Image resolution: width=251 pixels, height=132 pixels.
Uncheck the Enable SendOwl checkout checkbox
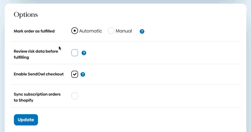point(75,74)
